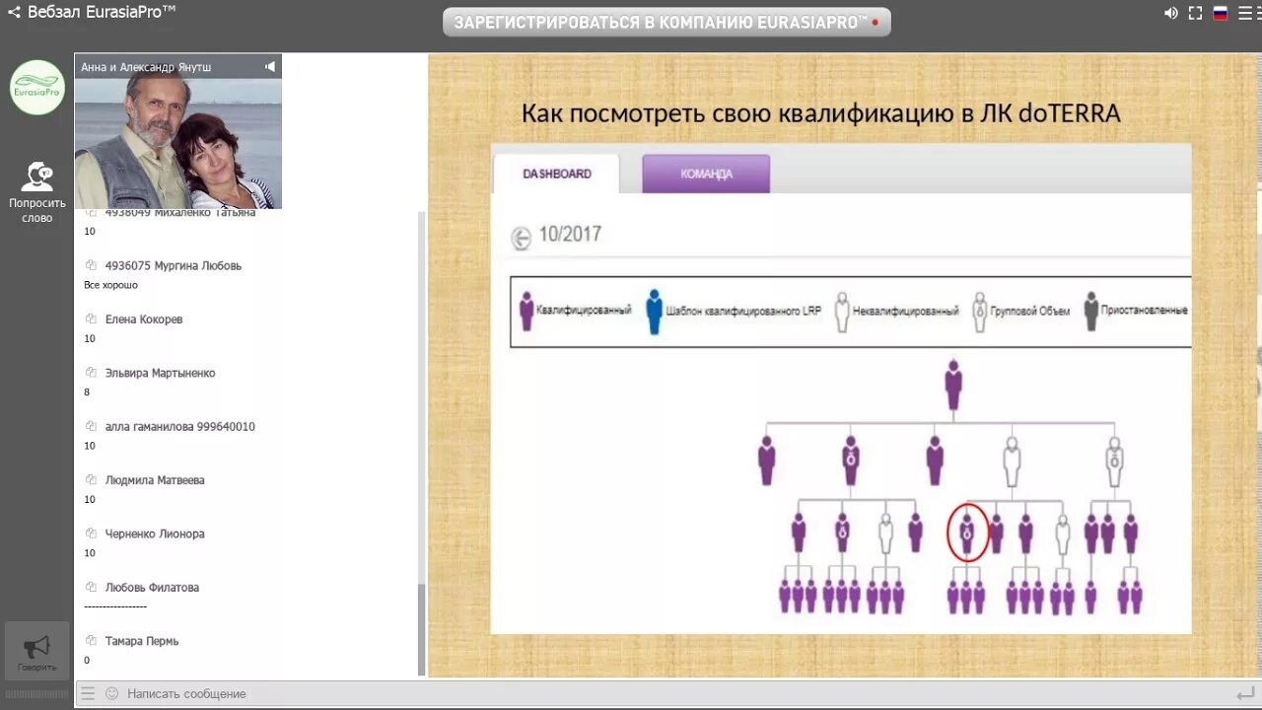Select chat author Черненко Лионора
1262x710 pixels.
(x=155, y=533)
